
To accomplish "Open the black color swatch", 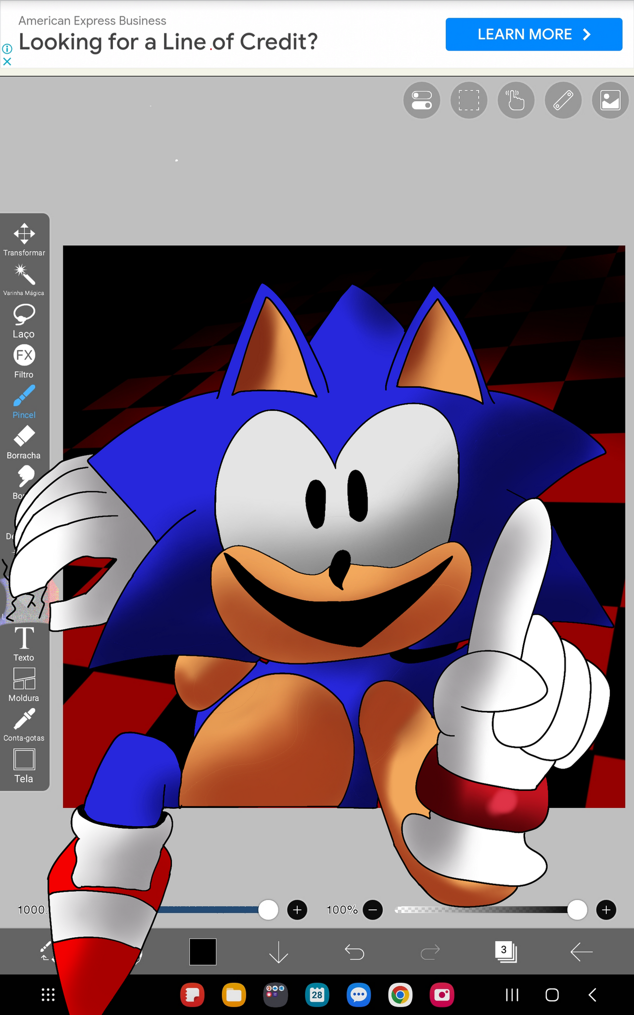I will pyautogui.click(x=203, y=952).
